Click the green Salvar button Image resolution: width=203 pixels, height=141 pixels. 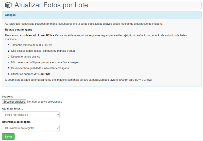click(8, 137)
